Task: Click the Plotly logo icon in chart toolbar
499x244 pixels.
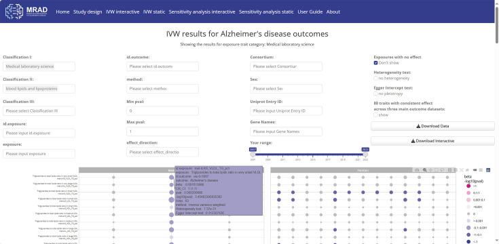Action: (x=489, y=170)
